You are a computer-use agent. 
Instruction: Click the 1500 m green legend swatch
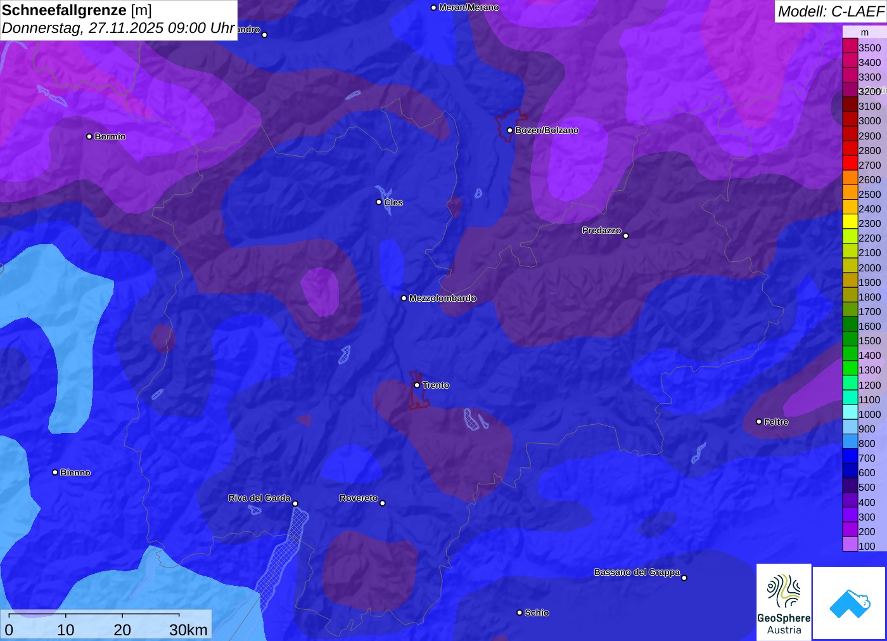point(850,340)
